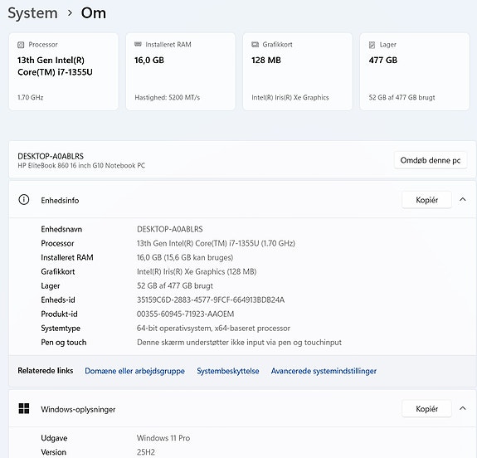The image size is (477, 458).
Task: Select the 16,0 GB RAM card
Action: [180, 71]
